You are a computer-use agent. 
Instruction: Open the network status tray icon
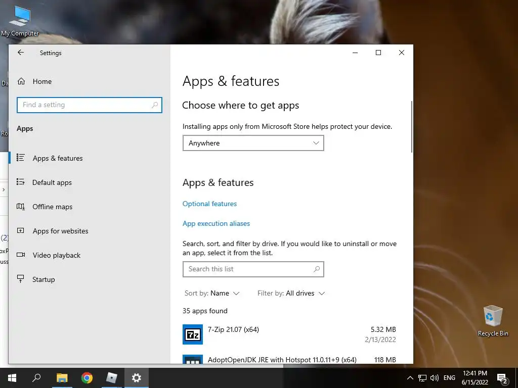(x=422, y=378)
